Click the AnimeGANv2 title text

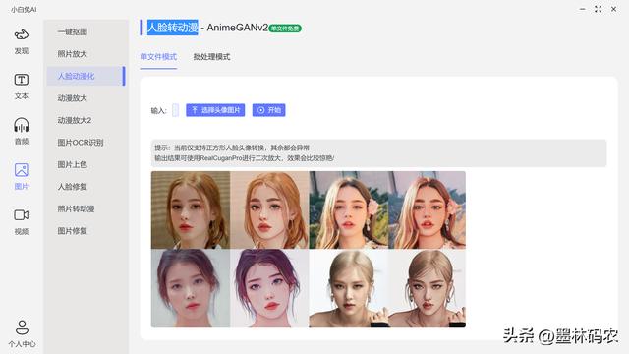(x=238, y=28)
